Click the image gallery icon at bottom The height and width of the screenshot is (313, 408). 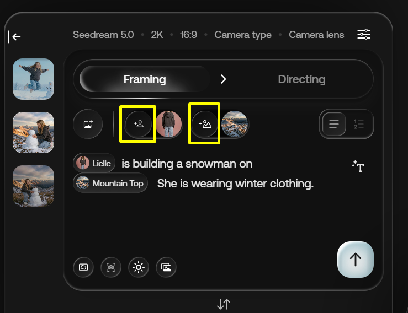[x=166, y=267]
